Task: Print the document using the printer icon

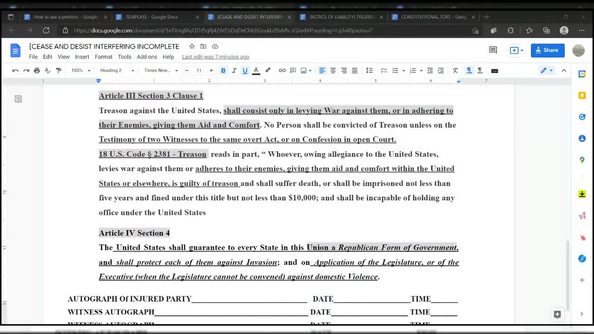Action: [x=37, y=71]
